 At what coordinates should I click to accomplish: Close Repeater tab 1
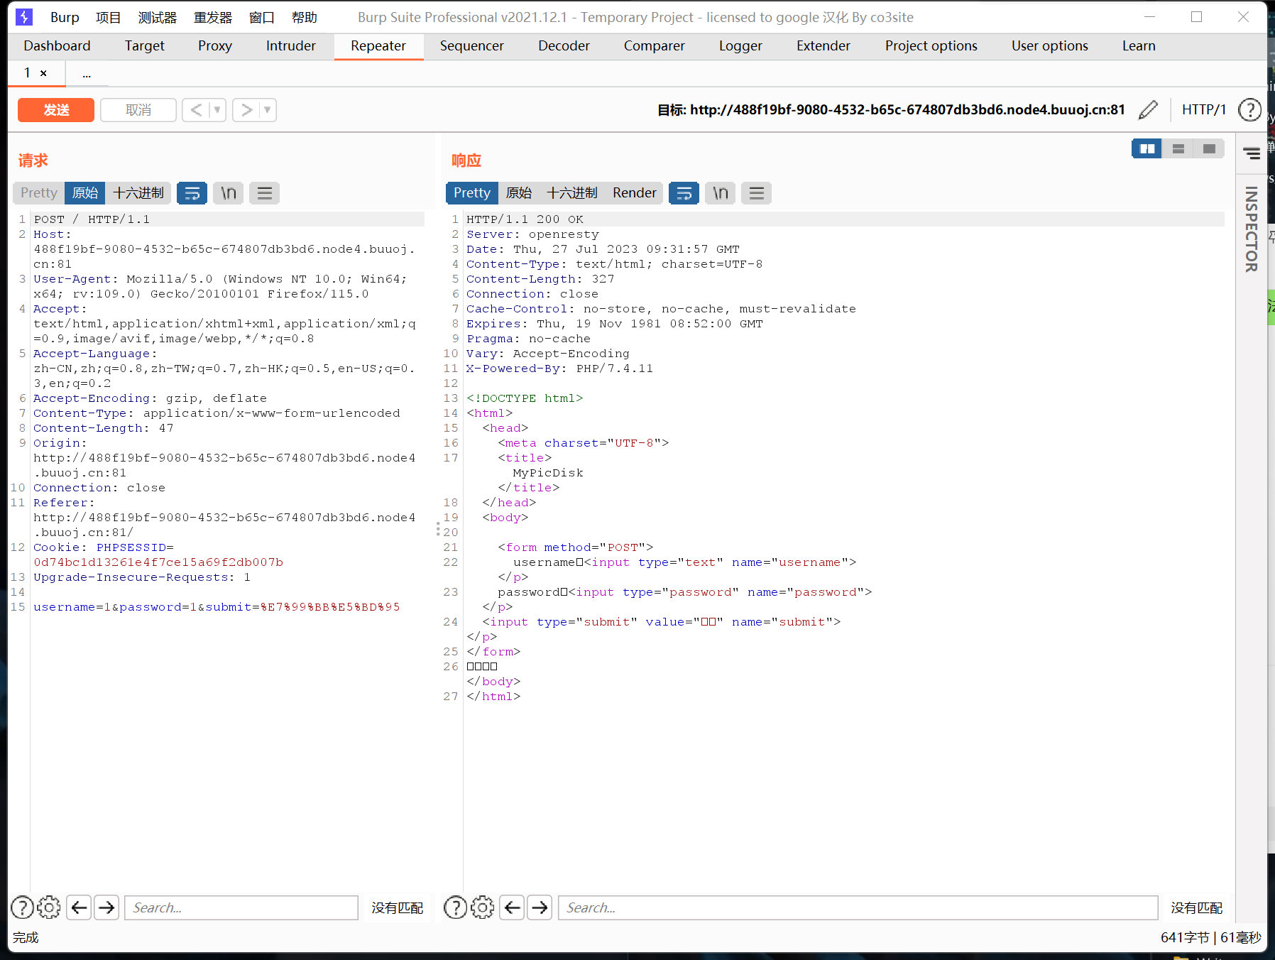(x=43, y=73)
